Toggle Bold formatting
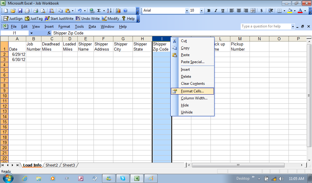312x183 pixels. tap(209, 11)
